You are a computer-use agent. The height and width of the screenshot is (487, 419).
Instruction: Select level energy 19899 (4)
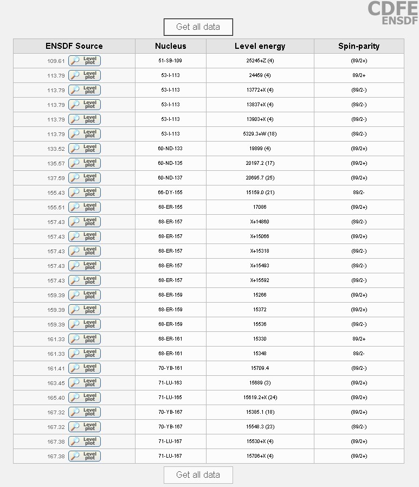260,149
